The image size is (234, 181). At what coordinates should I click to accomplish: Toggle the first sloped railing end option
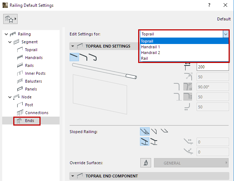tap(145, 131)
